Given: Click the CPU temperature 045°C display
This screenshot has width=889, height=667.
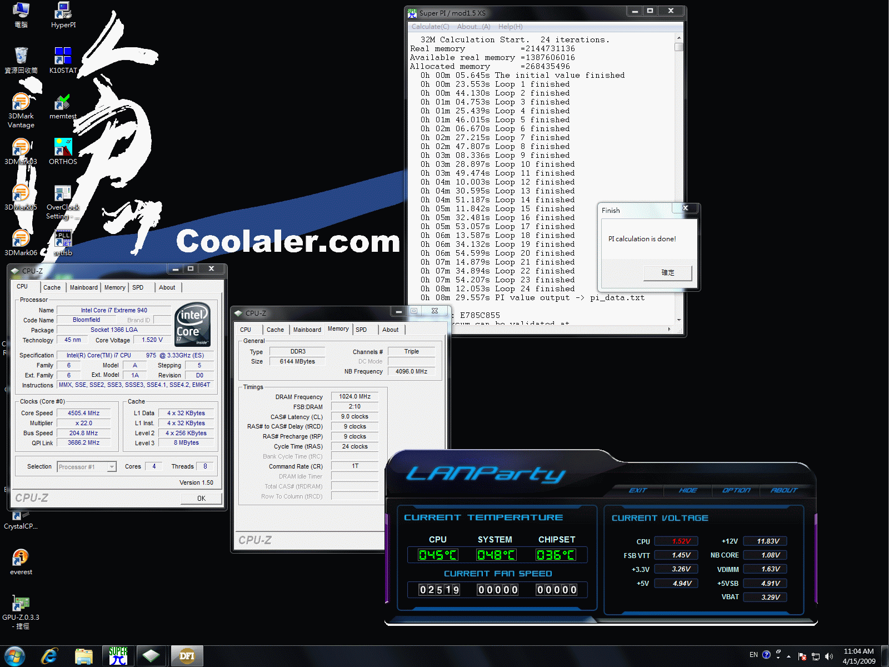Looking at the screenshot, I should (x=438, y=555).
